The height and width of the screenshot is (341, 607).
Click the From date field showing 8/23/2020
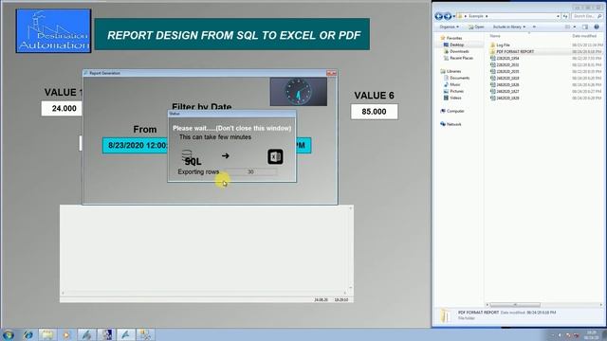[136, 145]
